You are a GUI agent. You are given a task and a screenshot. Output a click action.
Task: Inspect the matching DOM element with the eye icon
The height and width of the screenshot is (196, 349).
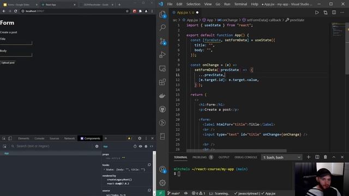141,146
